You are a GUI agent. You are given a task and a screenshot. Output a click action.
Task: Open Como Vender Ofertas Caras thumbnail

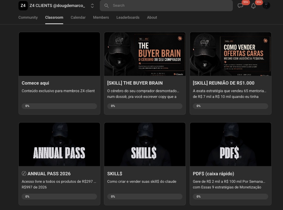231,54
